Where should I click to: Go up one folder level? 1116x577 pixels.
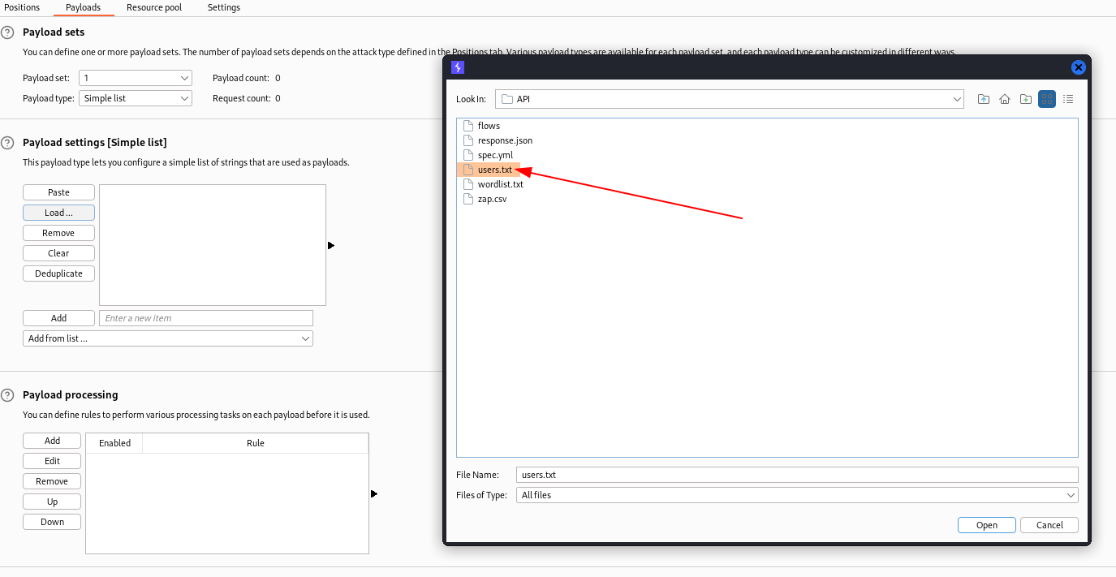tap(984, 99)
